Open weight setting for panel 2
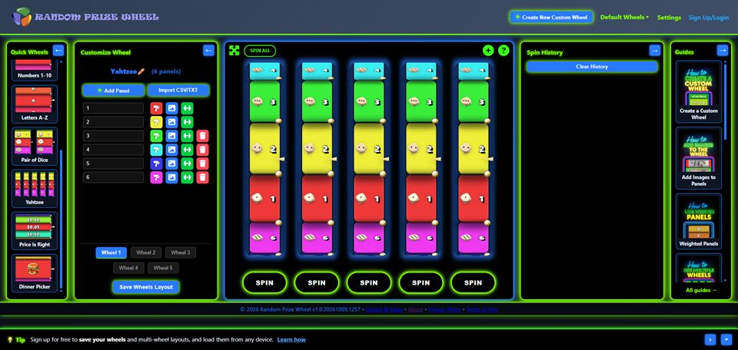The height and width of the screenshot is (350, 738). [x=188, y=122]
